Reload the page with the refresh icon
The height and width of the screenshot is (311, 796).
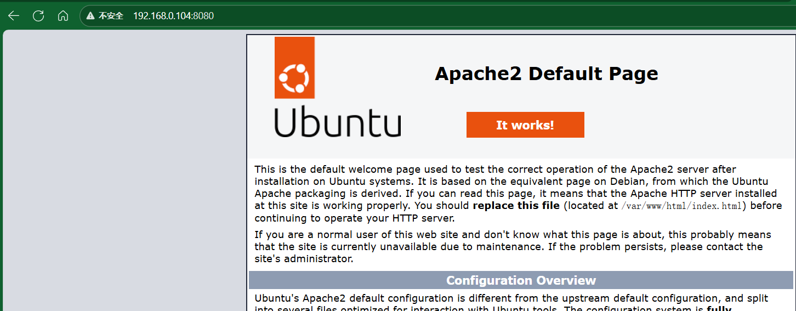[38, 16]
